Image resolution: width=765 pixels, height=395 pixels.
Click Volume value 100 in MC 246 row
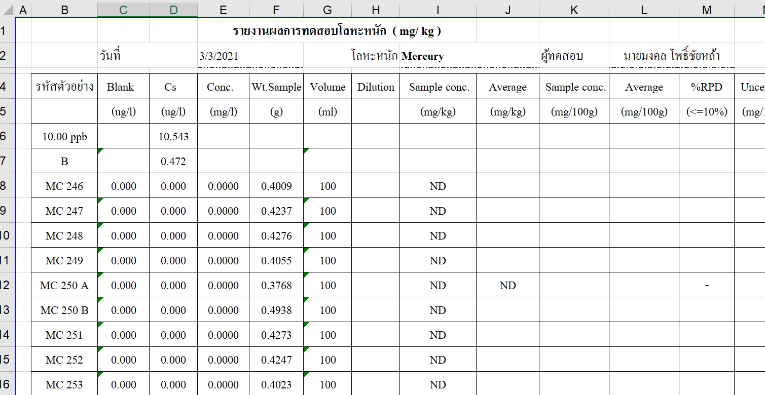327,186
